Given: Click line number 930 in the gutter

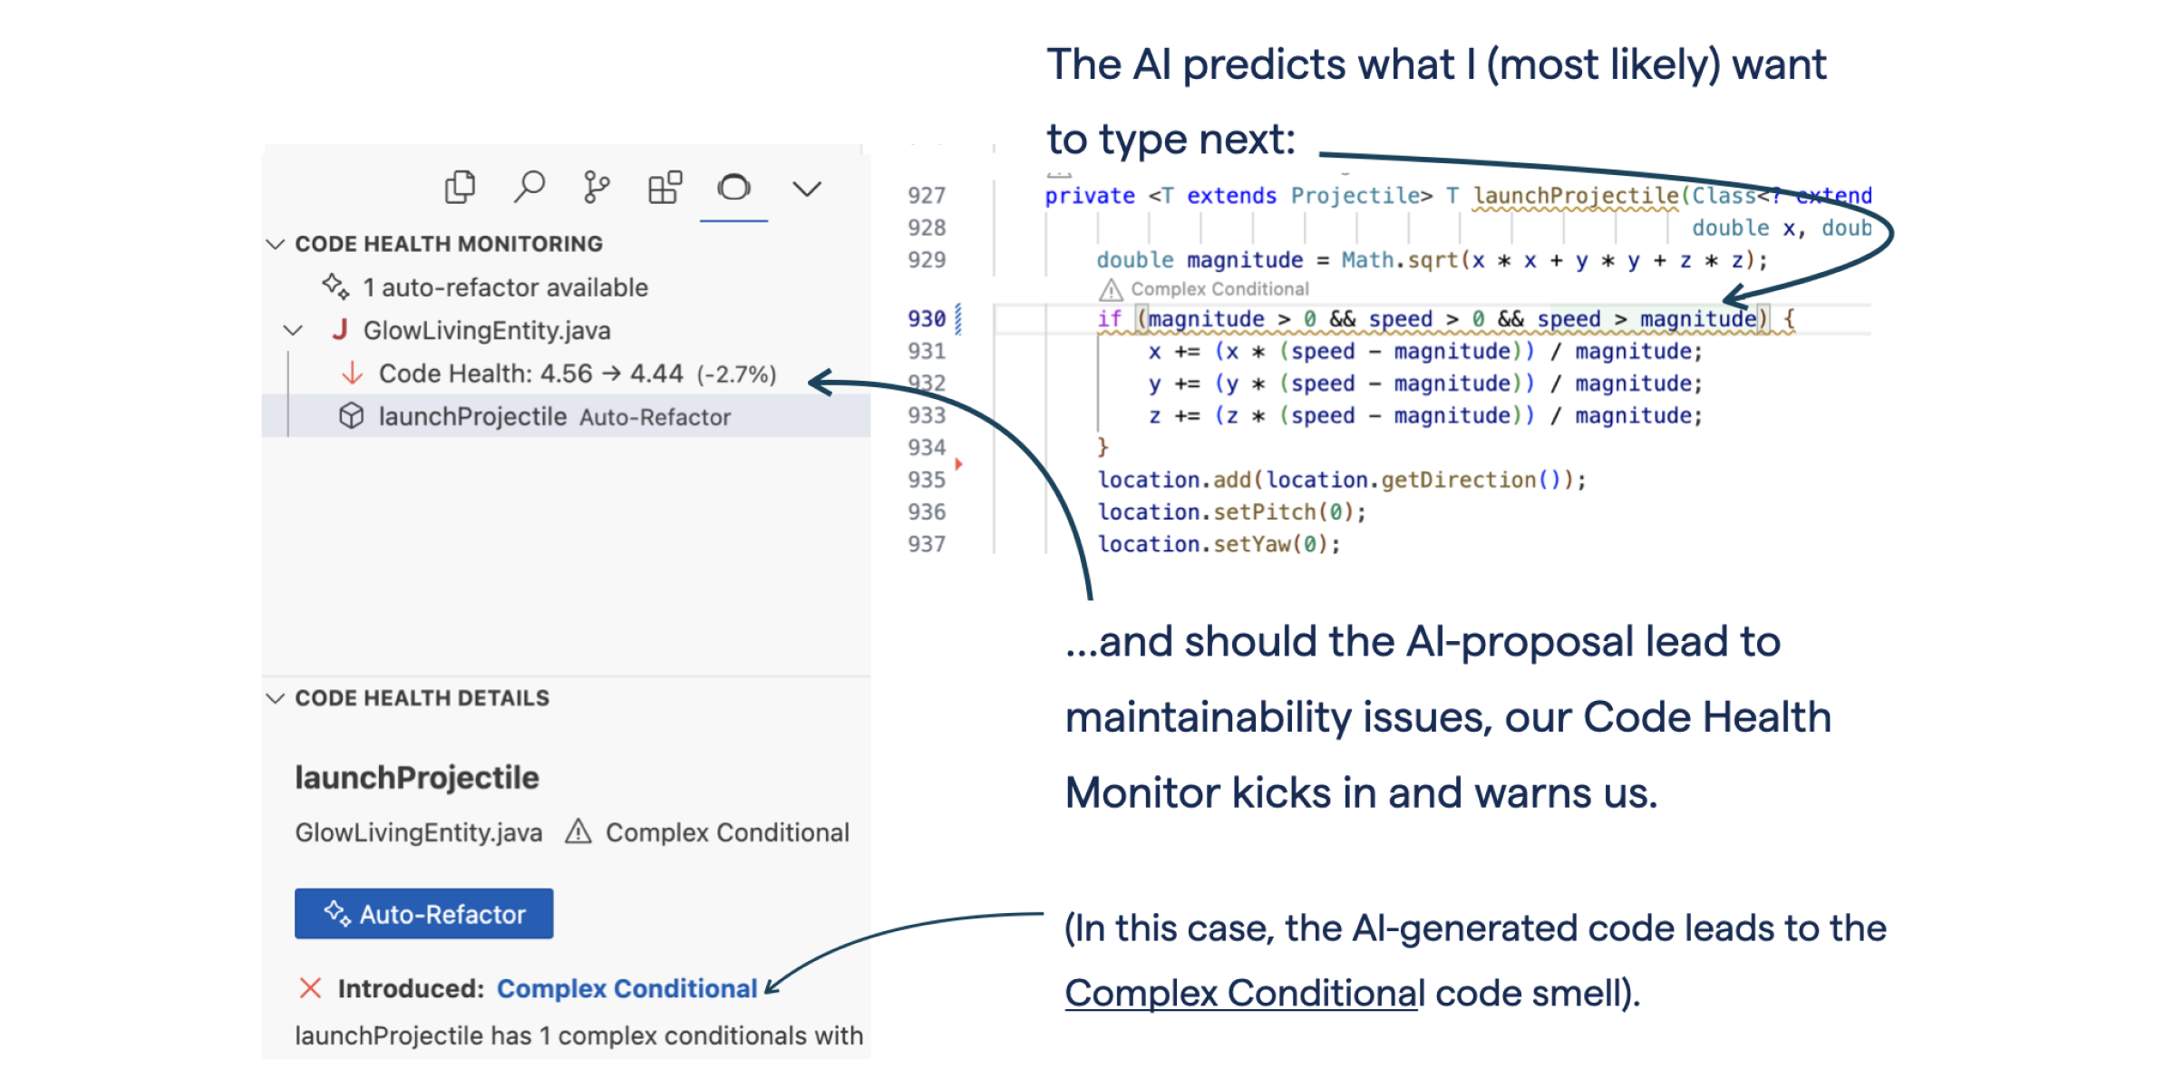Looking at the screenshot, I should (x=926, y=319).
